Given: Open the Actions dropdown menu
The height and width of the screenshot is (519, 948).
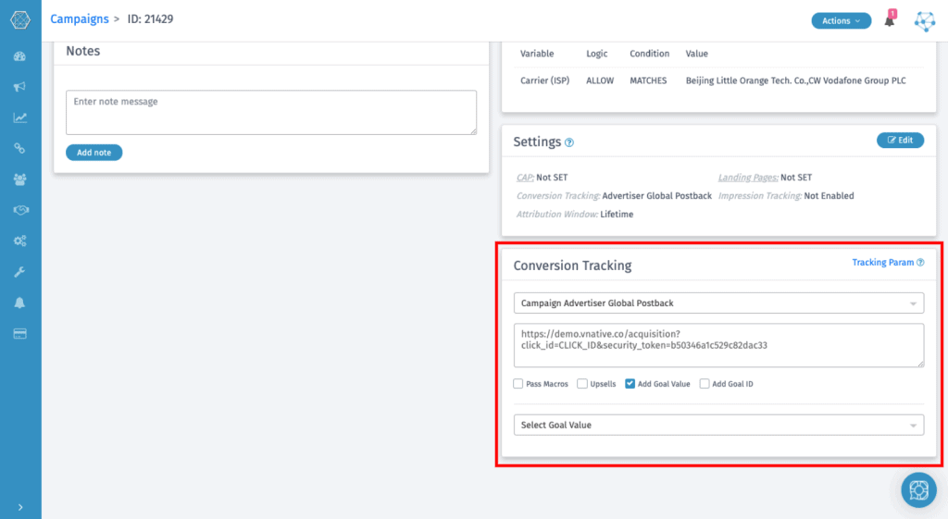Looking at the screenshot, I should point(841,20).
